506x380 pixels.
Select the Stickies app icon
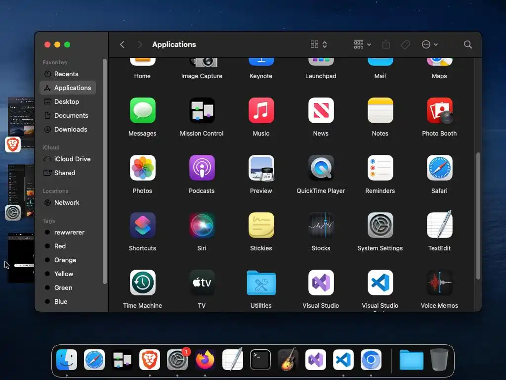tap(261, 225)
